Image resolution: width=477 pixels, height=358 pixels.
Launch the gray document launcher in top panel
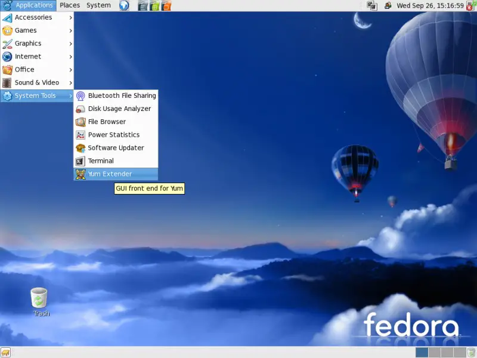(x=143, y=5)
